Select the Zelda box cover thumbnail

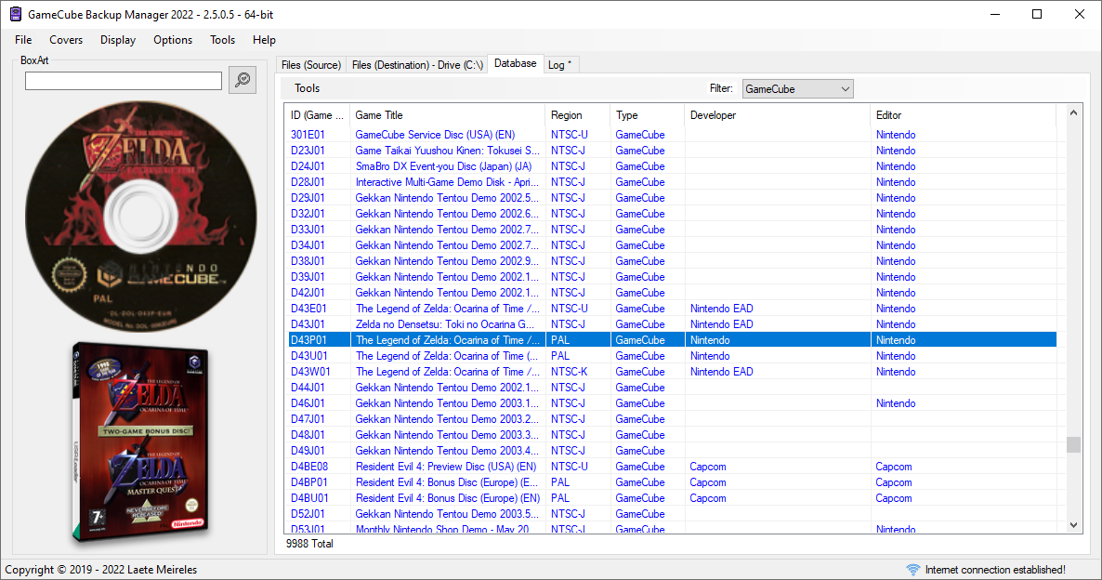point(141,442)
